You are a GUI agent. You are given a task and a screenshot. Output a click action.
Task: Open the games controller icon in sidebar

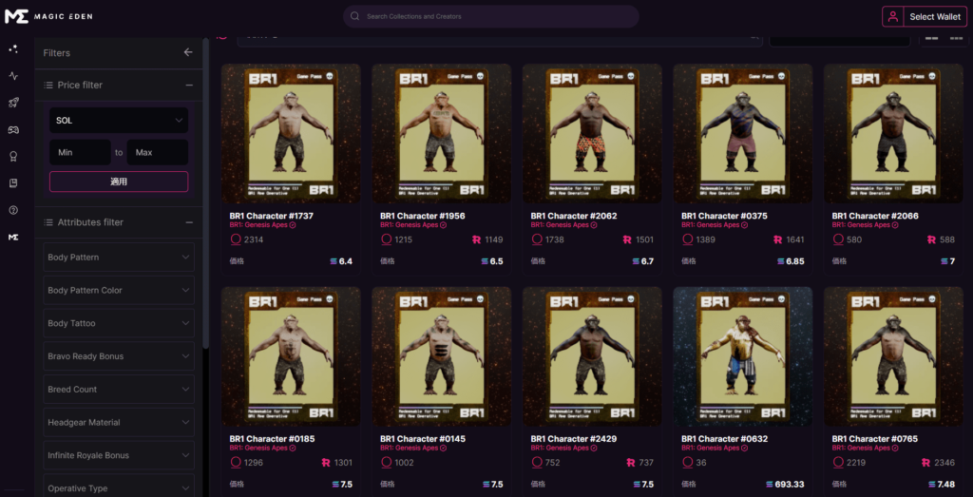(x=13, y=129)
